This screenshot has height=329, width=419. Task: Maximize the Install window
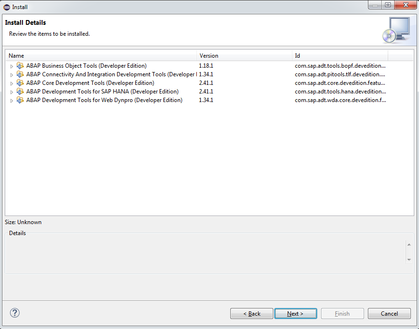(x=388, y=5)
